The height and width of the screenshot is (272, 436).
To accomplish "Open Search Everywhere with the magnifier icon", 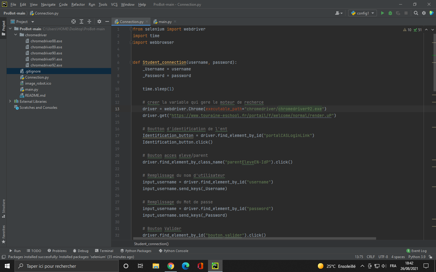I will [416, 13].
